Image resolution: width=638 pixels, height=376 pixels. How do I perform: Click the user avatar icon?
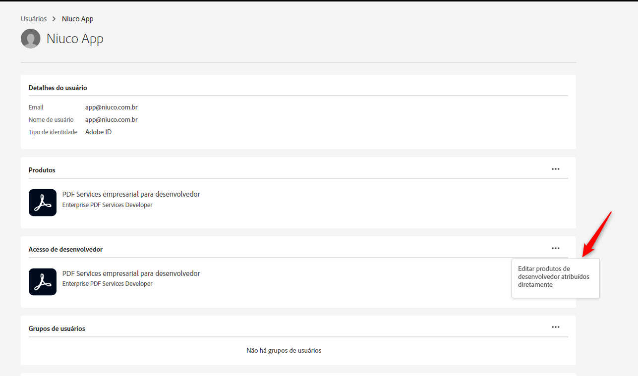31,39
